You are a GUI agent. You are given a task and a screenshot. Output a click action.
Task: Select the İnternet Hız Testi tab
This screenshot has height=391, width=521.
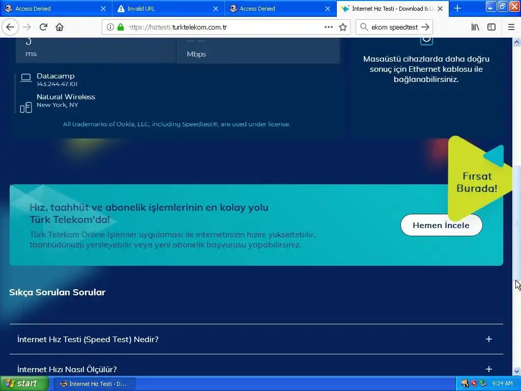pos(393,8)
